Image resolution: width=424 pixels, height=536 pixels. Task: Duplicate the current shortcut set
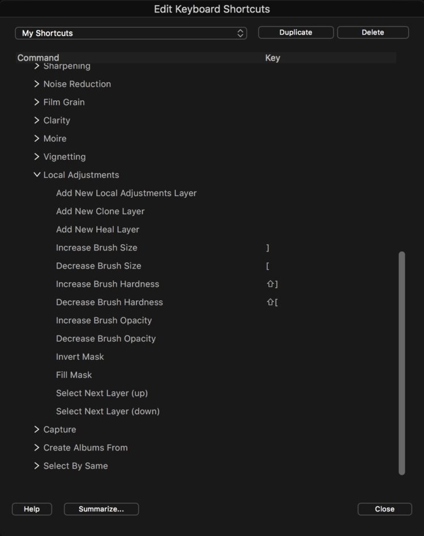[295, 32]
